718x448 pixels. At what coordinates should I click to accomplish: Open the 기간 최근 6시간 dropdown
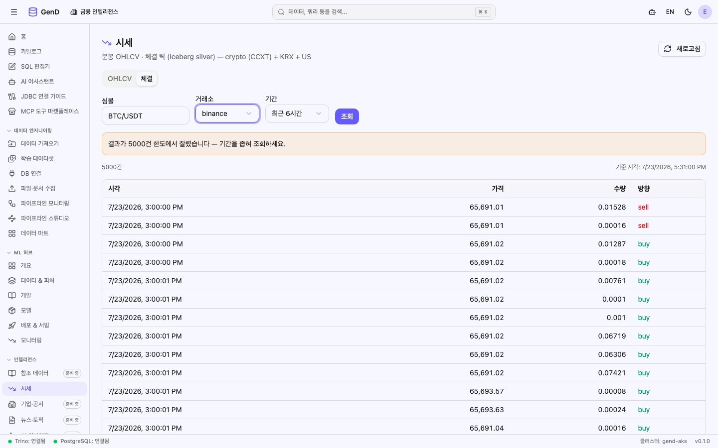coord(297,113)
